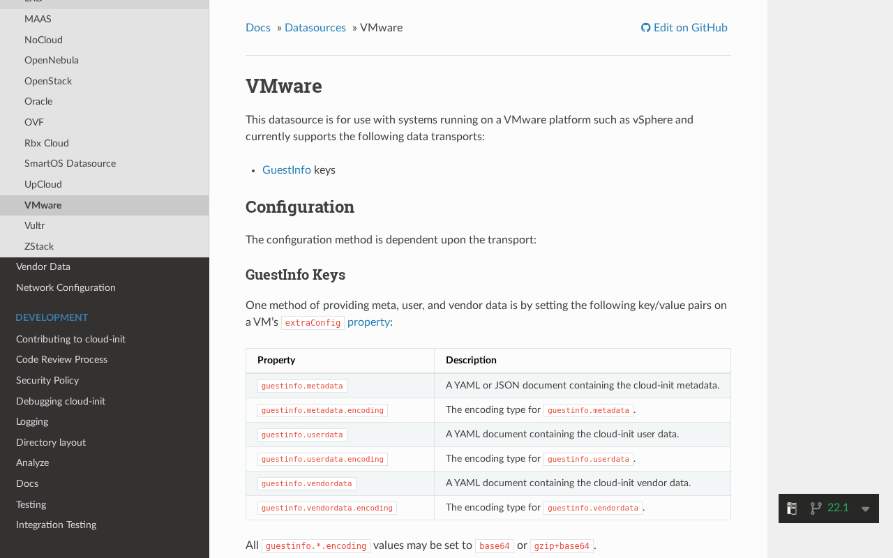
Task: Select Contributing to cloud-init
Action: click(x=70, y=339)
